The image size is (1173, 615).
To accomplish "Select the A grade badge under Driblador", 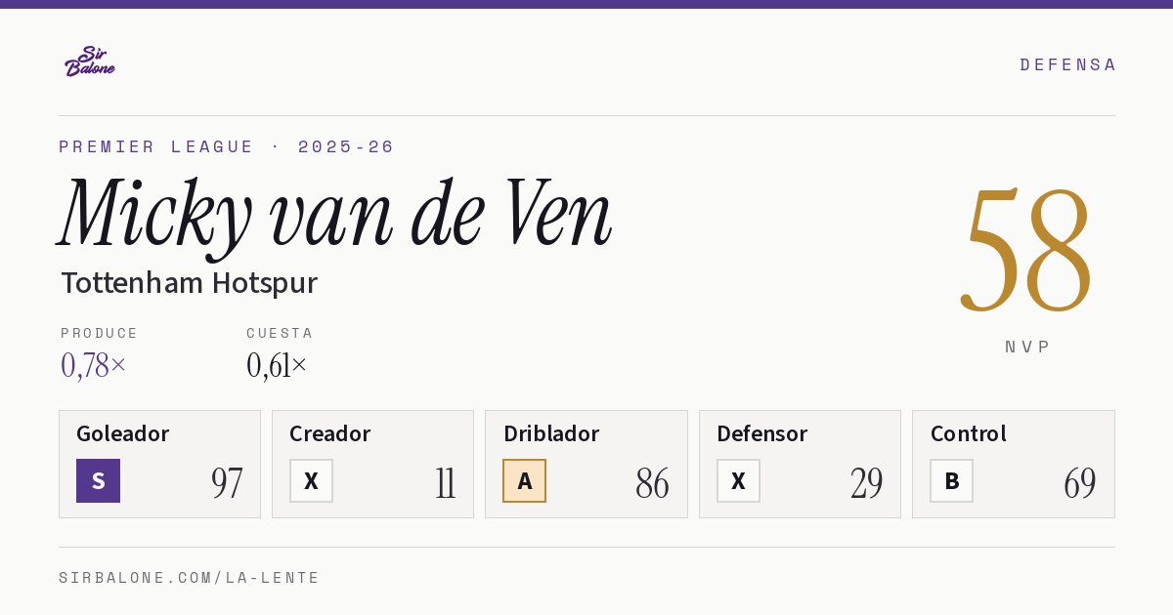I will [x=525, y=480].
